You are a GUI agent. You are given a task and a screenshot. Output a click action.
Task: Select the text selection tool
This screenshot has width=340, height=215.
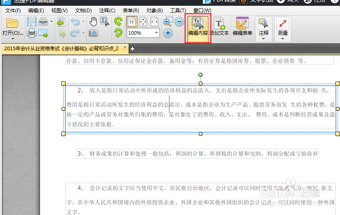(104, 22)
